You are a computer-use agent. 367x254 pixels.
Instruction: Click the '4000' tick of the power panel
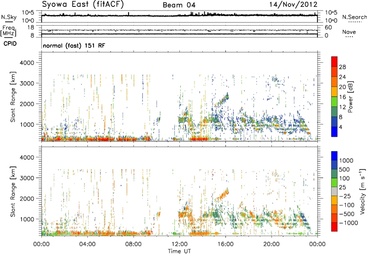pyautogui.click(x=27, y=63)
